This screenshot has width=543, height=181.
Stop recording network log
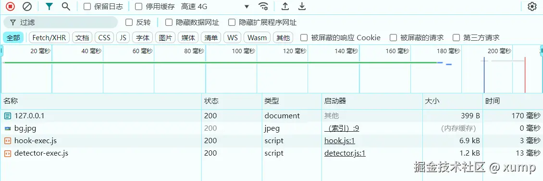click(x=11, y=6)
